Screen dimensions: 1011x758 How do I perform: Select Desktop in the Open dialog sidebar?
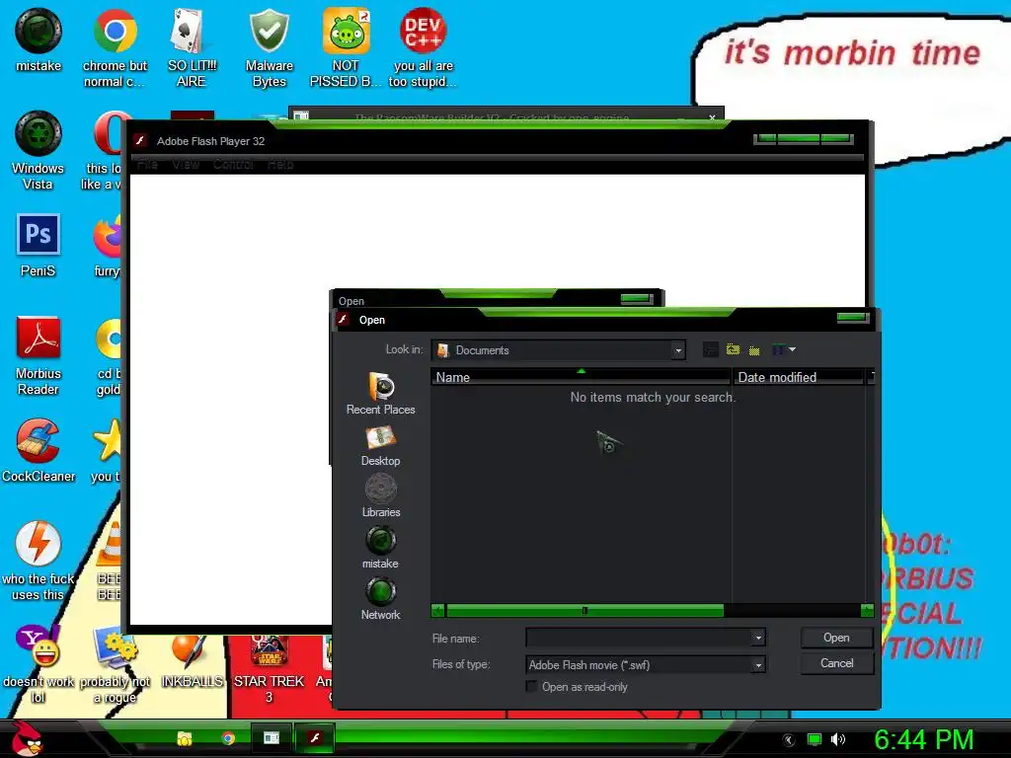tap(380, 446)
